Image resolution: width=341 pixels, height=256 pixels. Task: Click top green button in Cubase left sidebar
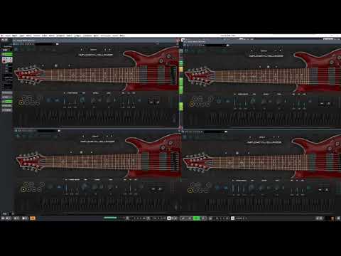[x=7, y=54]
